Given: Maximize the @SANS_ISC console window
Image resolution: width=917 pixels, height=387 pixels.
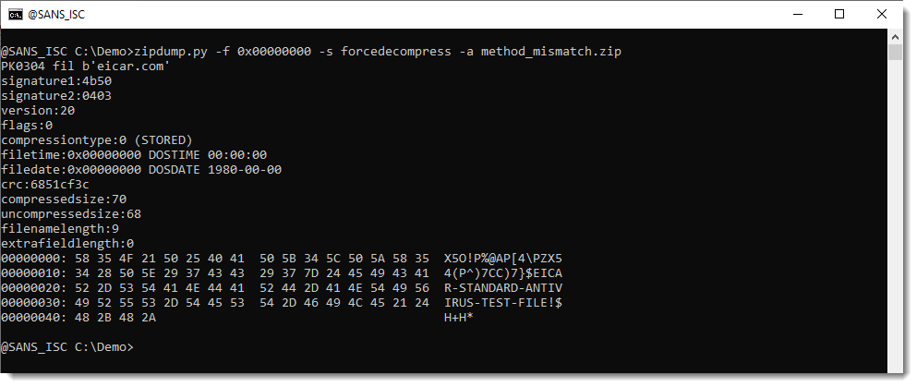Looking at the screenshot, I should tap(839, 15).
